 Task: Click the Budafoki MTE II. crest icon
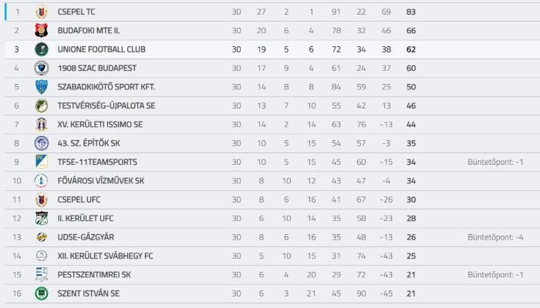point(42,31)
